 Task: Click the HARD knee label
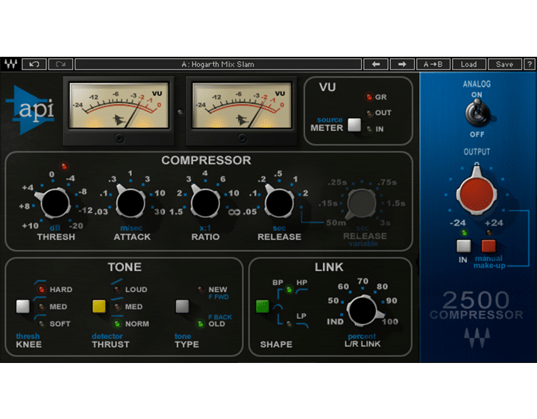(x=61, y=290)
